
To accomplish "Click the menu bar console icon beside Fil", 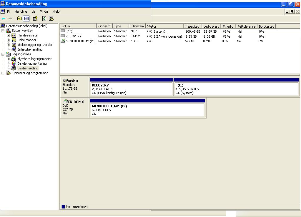I will (3, 11).
